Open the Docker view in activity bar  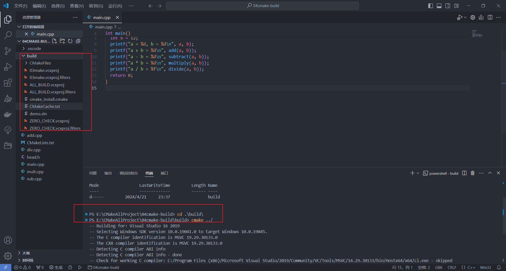click(8, 114)
